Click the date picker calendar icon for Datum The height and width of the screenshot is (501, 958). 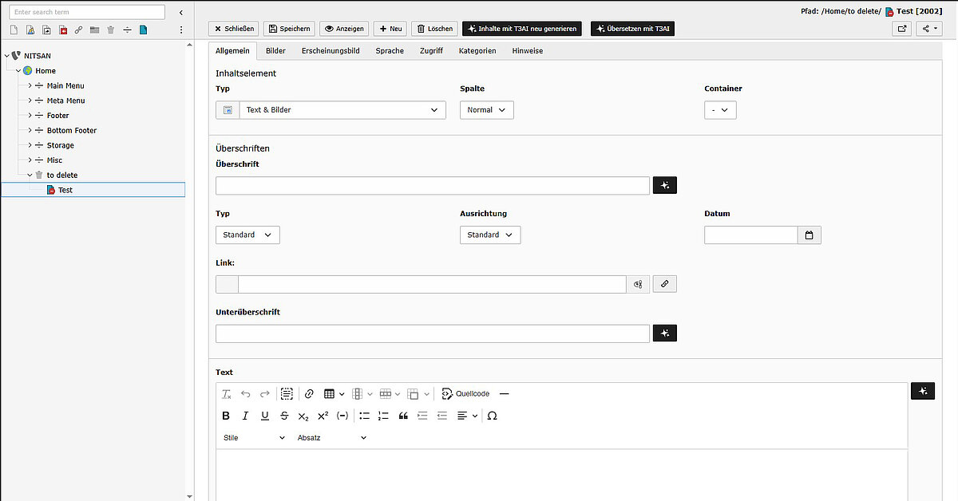click(x=811, y=235)
